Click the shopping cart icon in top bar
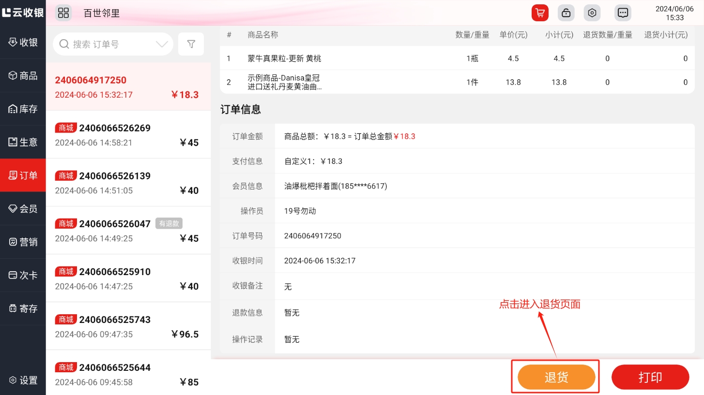Image resolution: width=704 pixels, height=395 pixels. pyautogui.click(x=540, y=13)
